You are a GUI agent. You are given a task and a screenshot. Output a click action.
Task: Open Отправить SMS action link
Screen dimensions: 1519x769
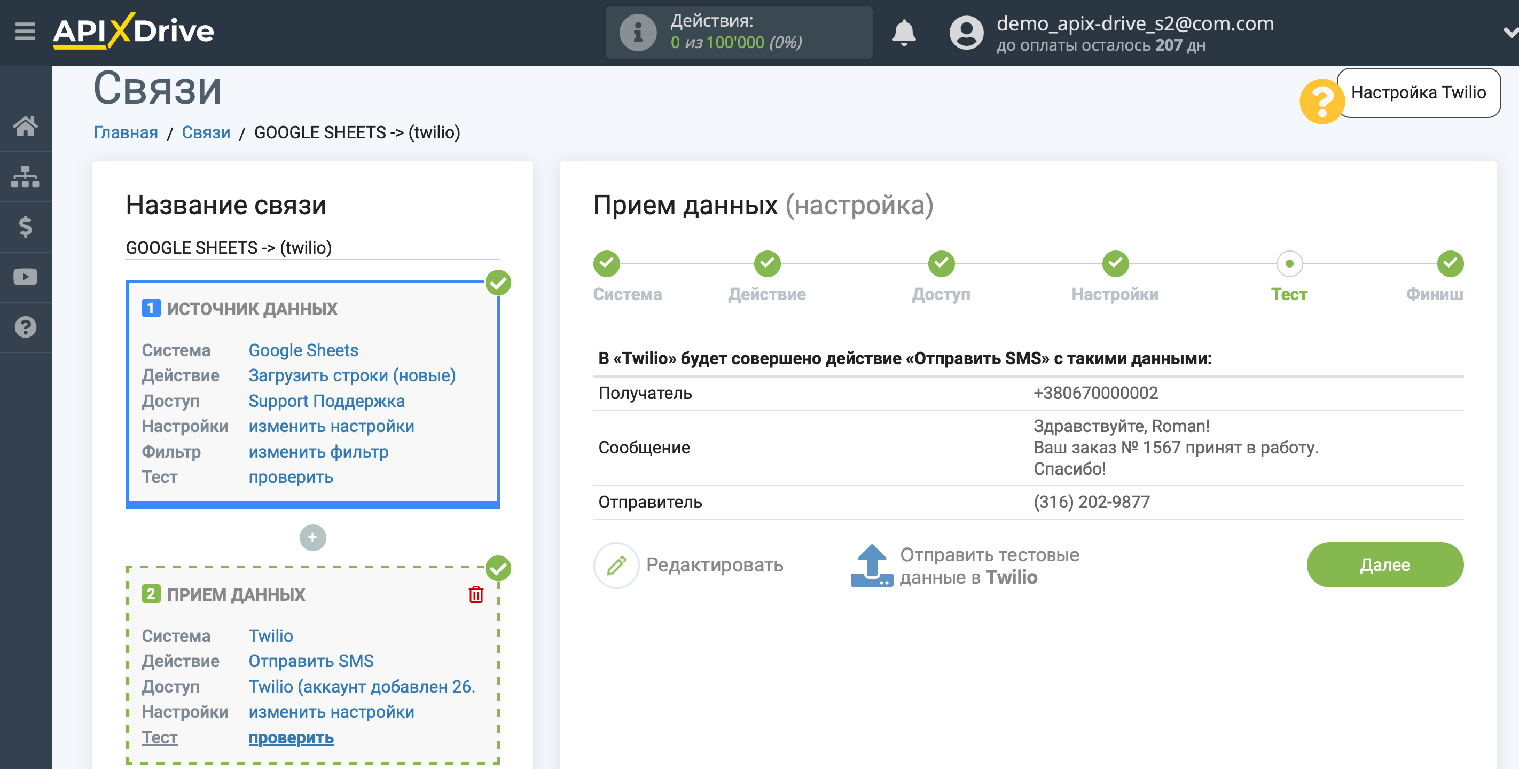point(311,661)
